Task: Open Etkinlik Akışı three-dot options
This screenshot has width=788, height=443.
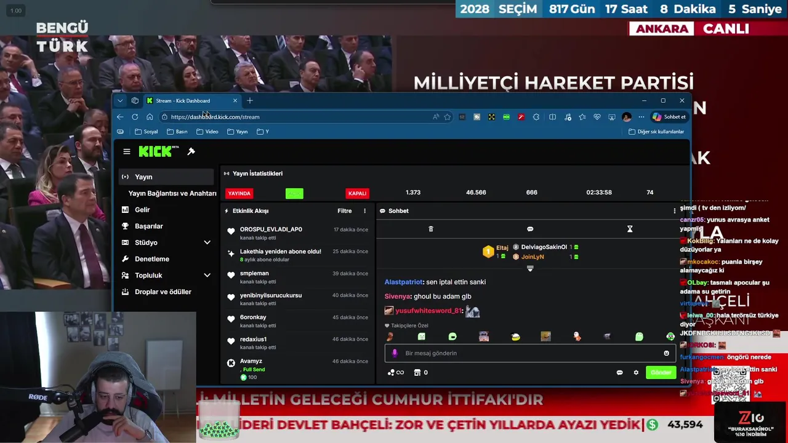Action: [364, 211]
